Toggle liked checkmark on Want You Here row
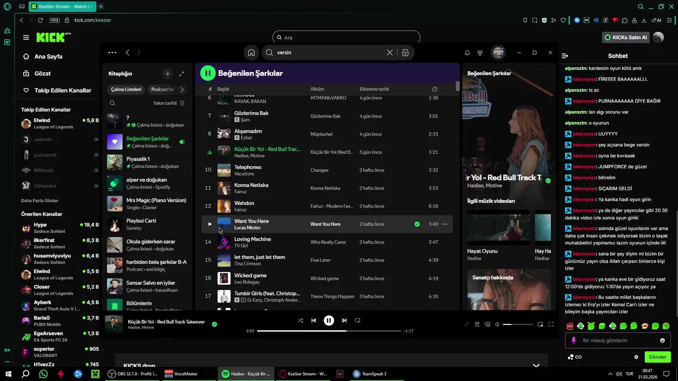The height and width of the screenshot is (381, 678). pyautogui.click(x=417, y=224)
